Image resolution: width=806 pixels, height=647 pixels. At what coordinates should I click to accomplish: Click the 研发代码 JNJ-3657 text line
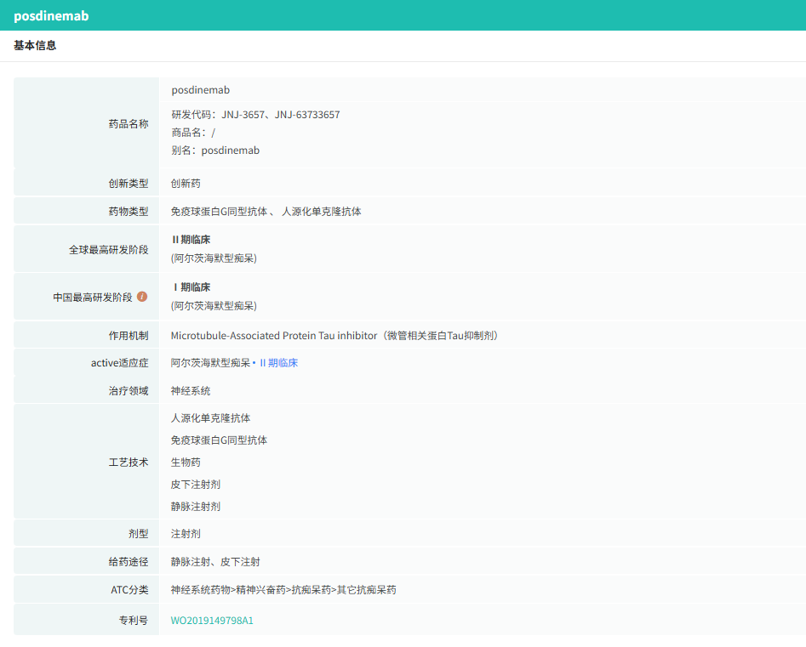(255, 115)
